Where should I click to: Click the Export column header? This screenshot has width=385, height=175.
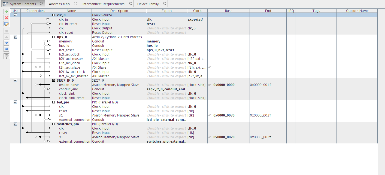(x=166, y=11)
